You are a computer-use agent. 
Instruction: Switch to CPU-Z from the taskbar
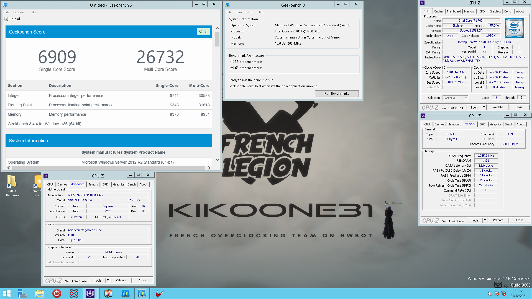90,293
